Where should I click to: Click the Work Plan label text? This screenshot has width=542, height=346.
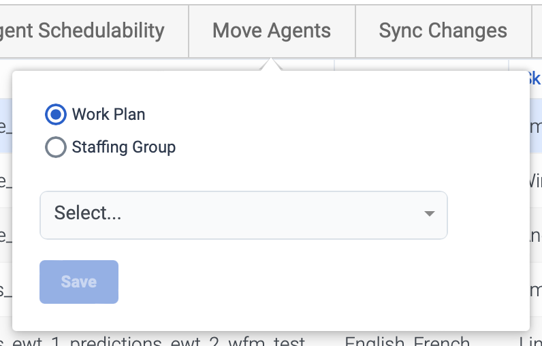tap(108, 114)
